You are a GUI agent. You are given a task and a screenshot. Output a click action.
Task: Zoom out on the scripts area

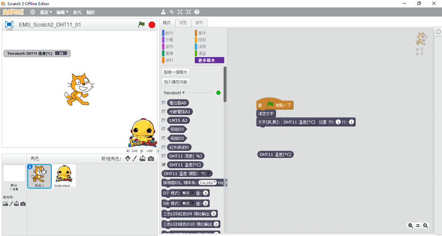[x=410, y=226]
